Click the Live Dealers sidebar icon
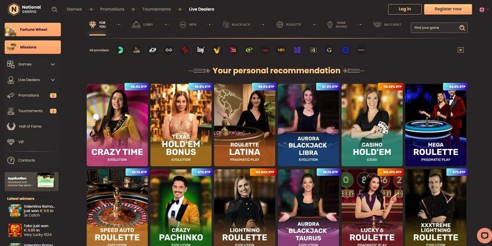This screenshot has width=492, height=246. pos(11,80)
